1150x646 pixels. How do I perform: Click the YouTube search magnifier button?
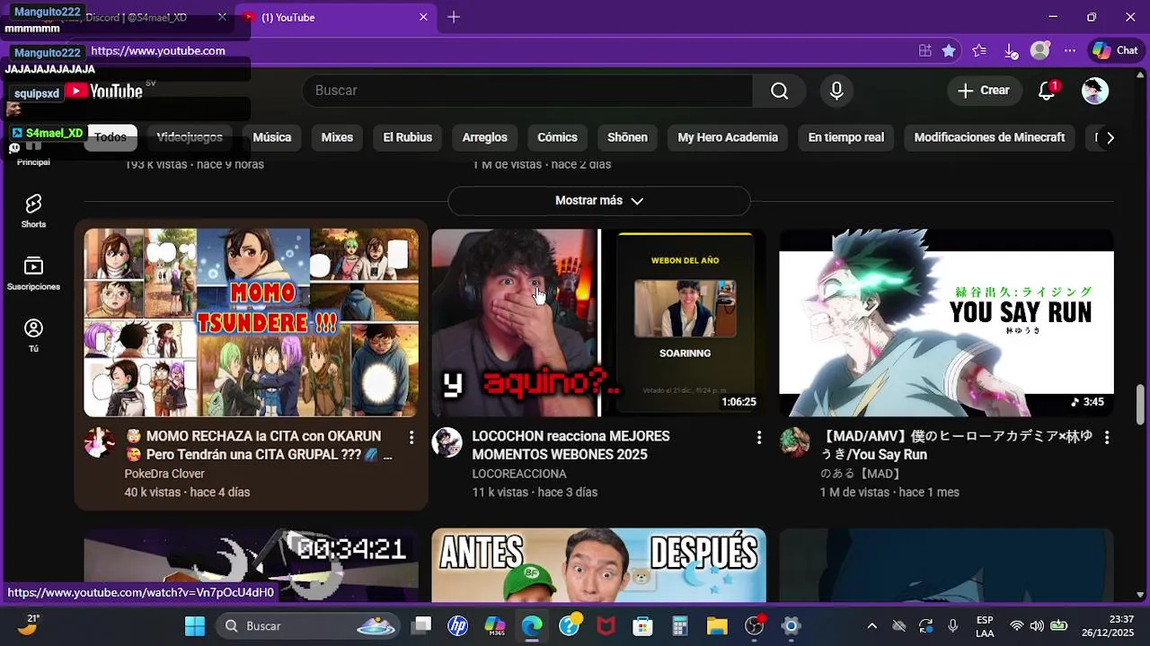[779, 91]
